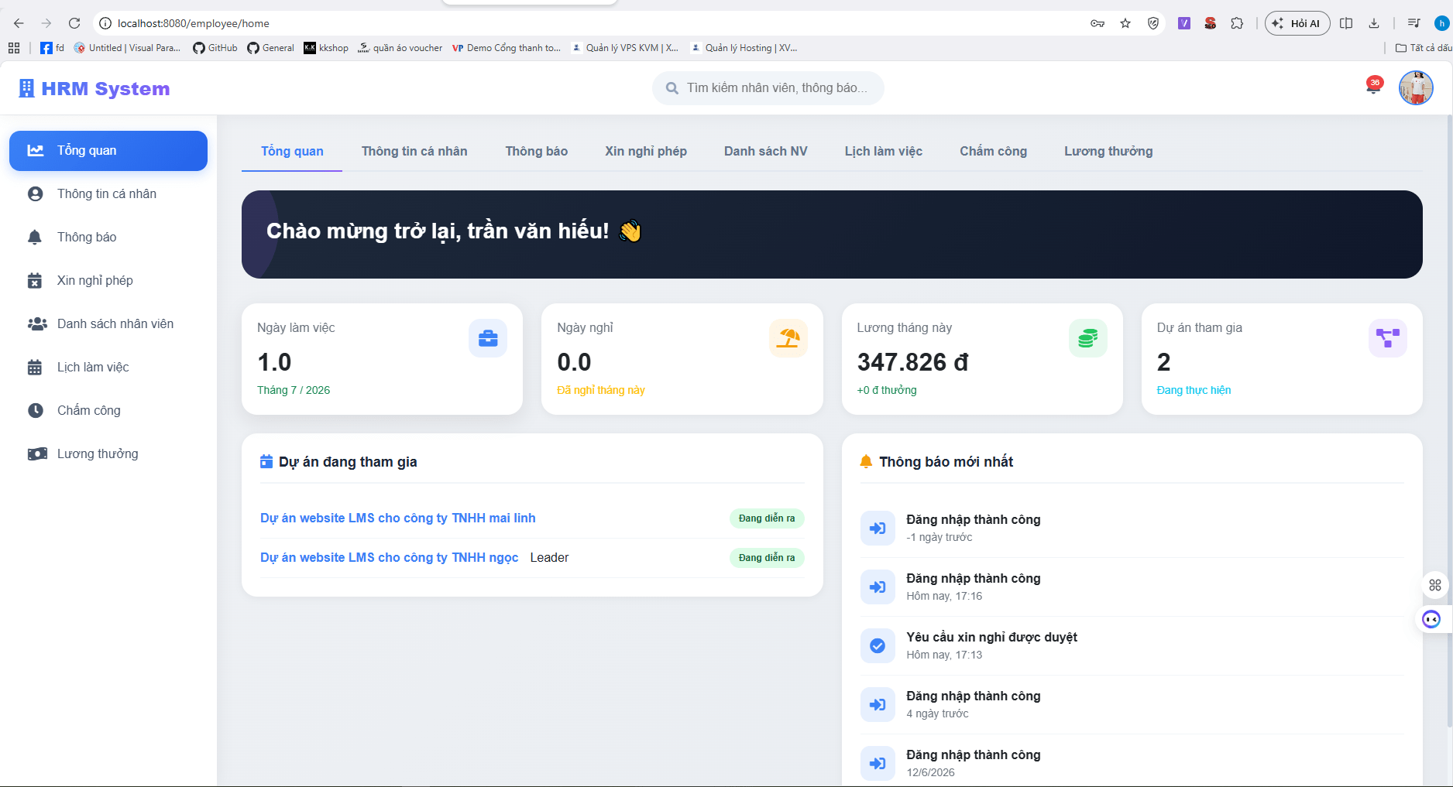Reload the page with the refresh button

tap(74, 23)
